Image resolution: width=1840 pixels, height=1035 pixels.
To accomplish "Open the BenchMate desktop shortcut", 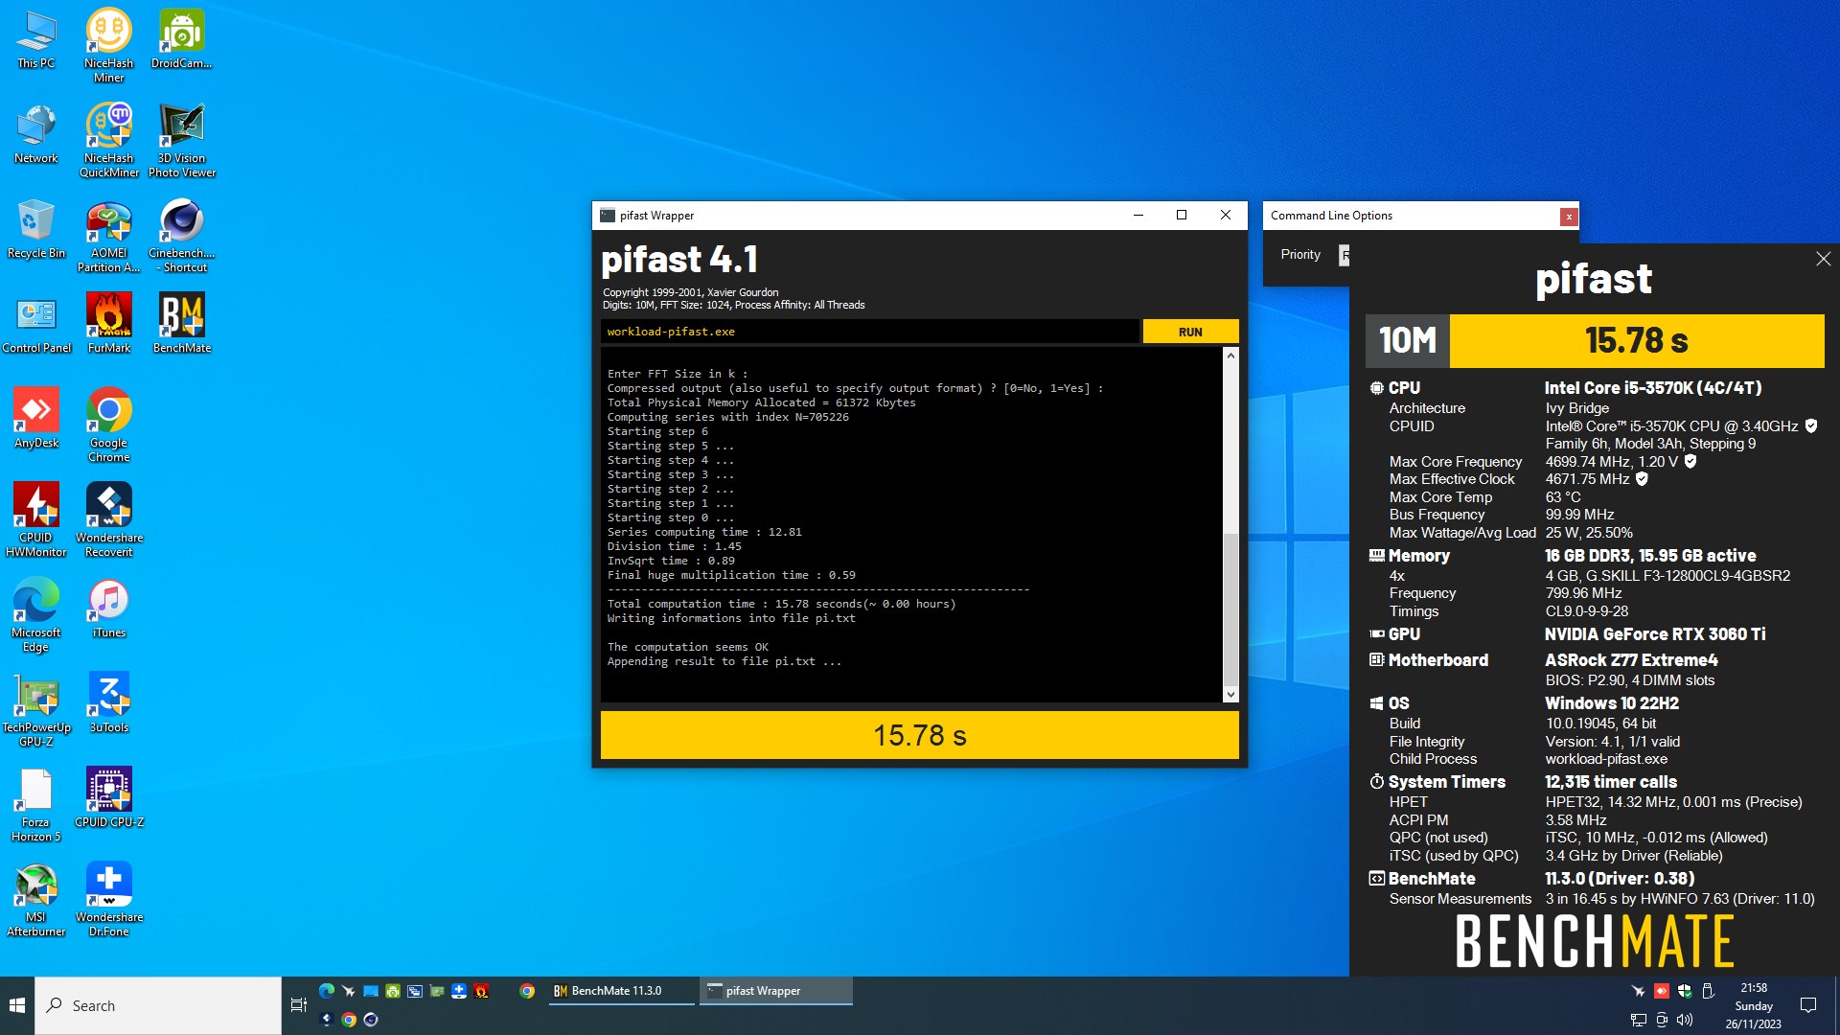I will pyautogui.click(x=182, y=324).
